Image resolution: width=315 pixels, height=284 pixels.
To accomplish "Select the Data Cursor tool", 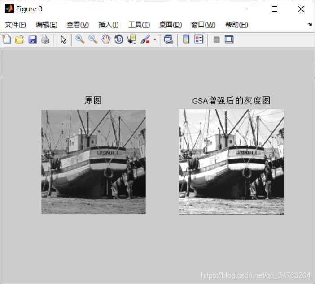I will 131,39.
